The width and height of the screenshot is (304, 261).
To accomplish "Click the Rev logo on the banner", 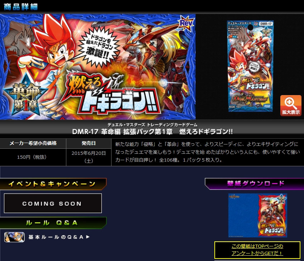I will pyautogui.click(x=187, y=23).
